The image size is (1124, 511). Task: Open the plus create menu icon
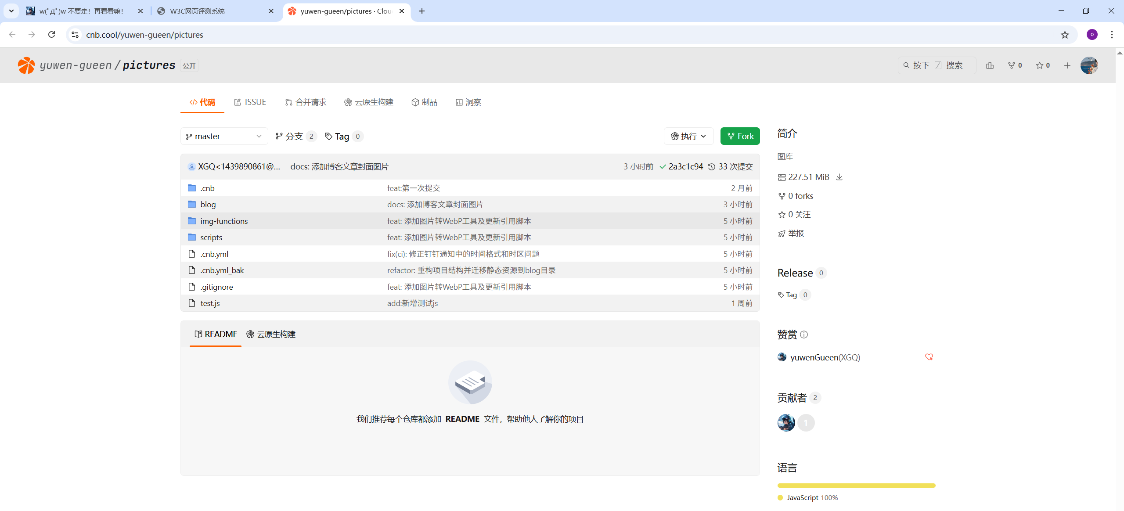(1067, 65)
